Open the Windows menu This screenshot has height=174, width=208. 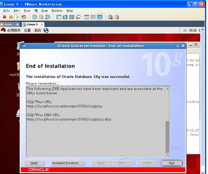(x=57, y=11)
